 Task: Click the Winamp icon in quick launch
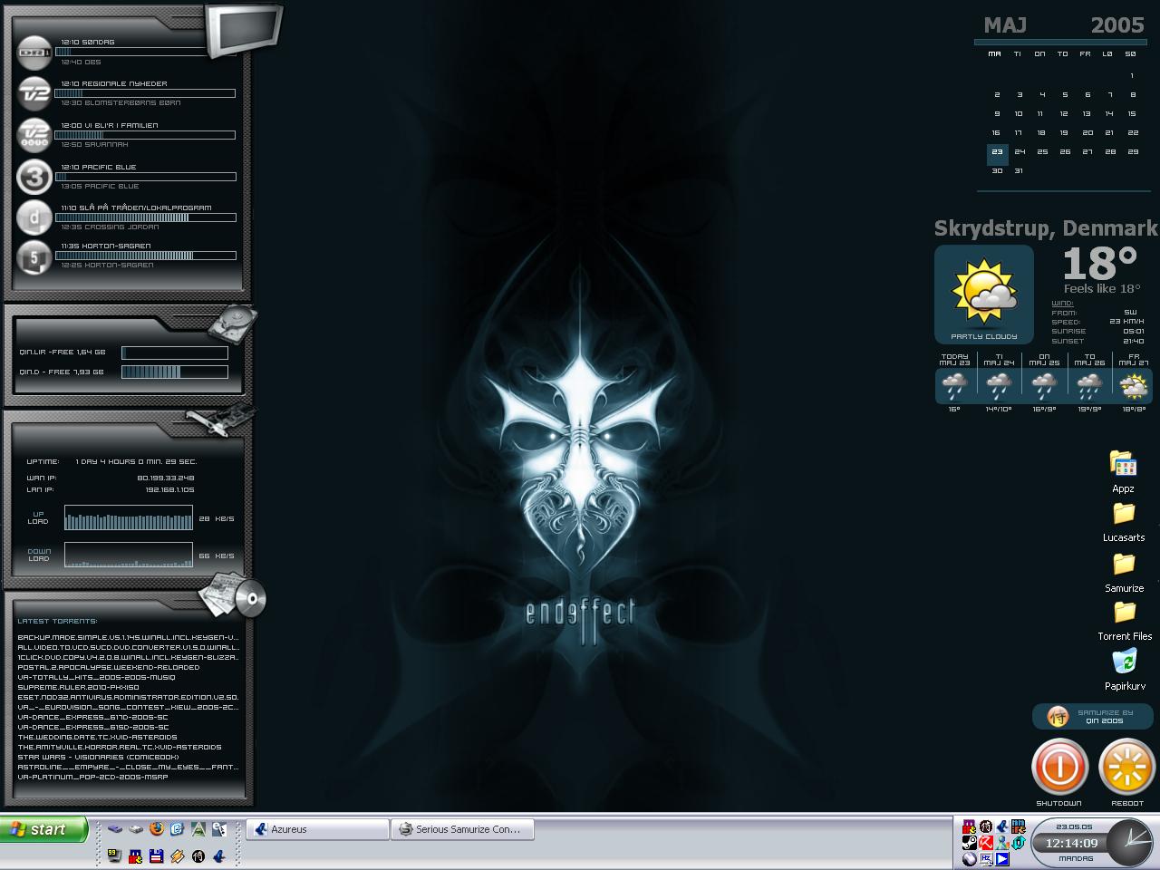tap(178, 855)
